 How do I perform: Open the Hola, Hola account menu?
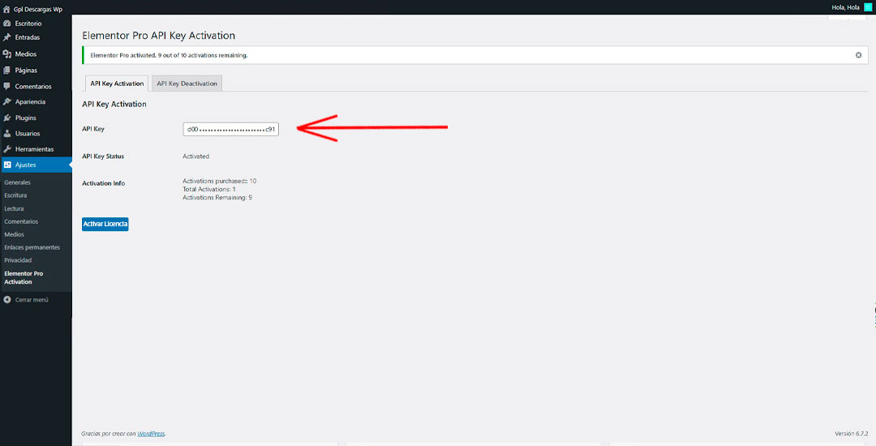pos(845,7)
